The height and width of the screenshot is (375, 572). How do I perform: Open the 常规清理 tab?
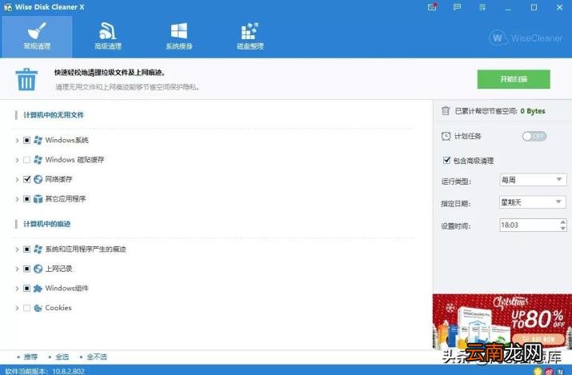pyautogui.click(x=37, y=37)
